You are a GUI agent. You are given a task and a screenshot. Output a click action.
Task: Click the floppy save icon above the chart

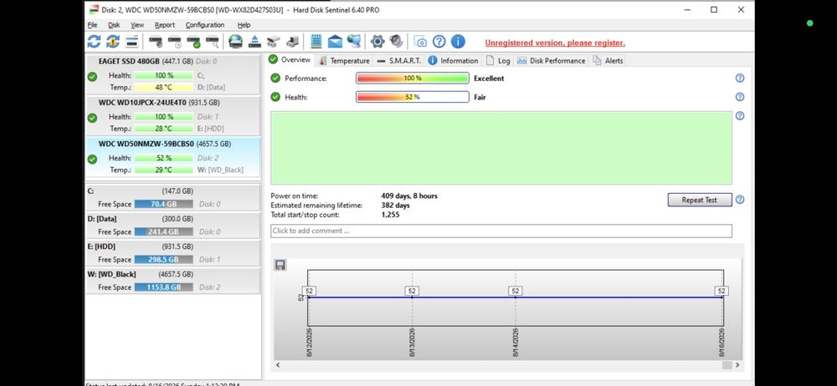coord(280,265)
